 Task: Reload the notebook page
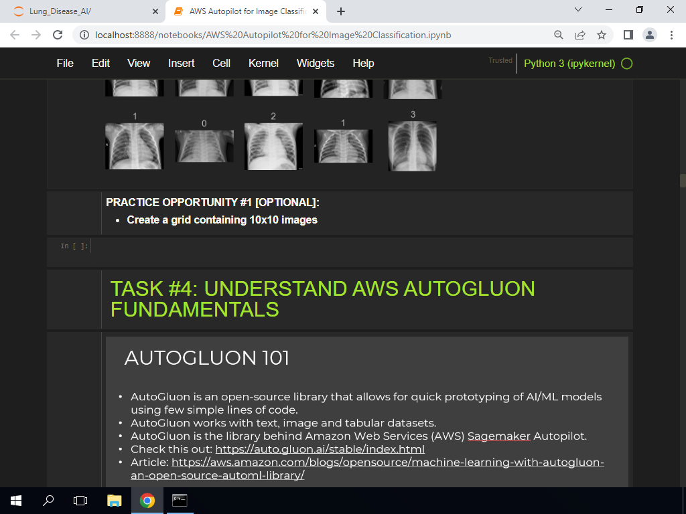(x=58, y=35)
